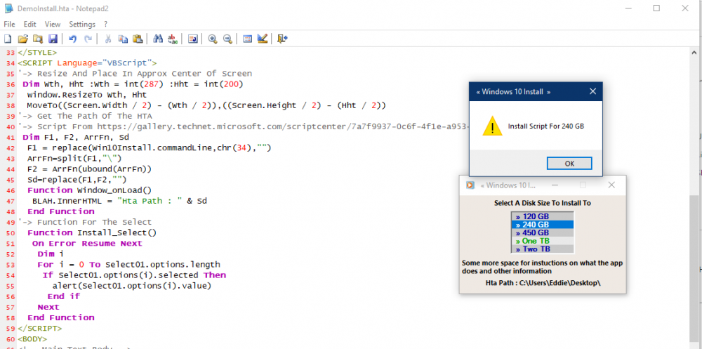Choose the 450 GB list option

pyautogui.click(x=542, y=232)
